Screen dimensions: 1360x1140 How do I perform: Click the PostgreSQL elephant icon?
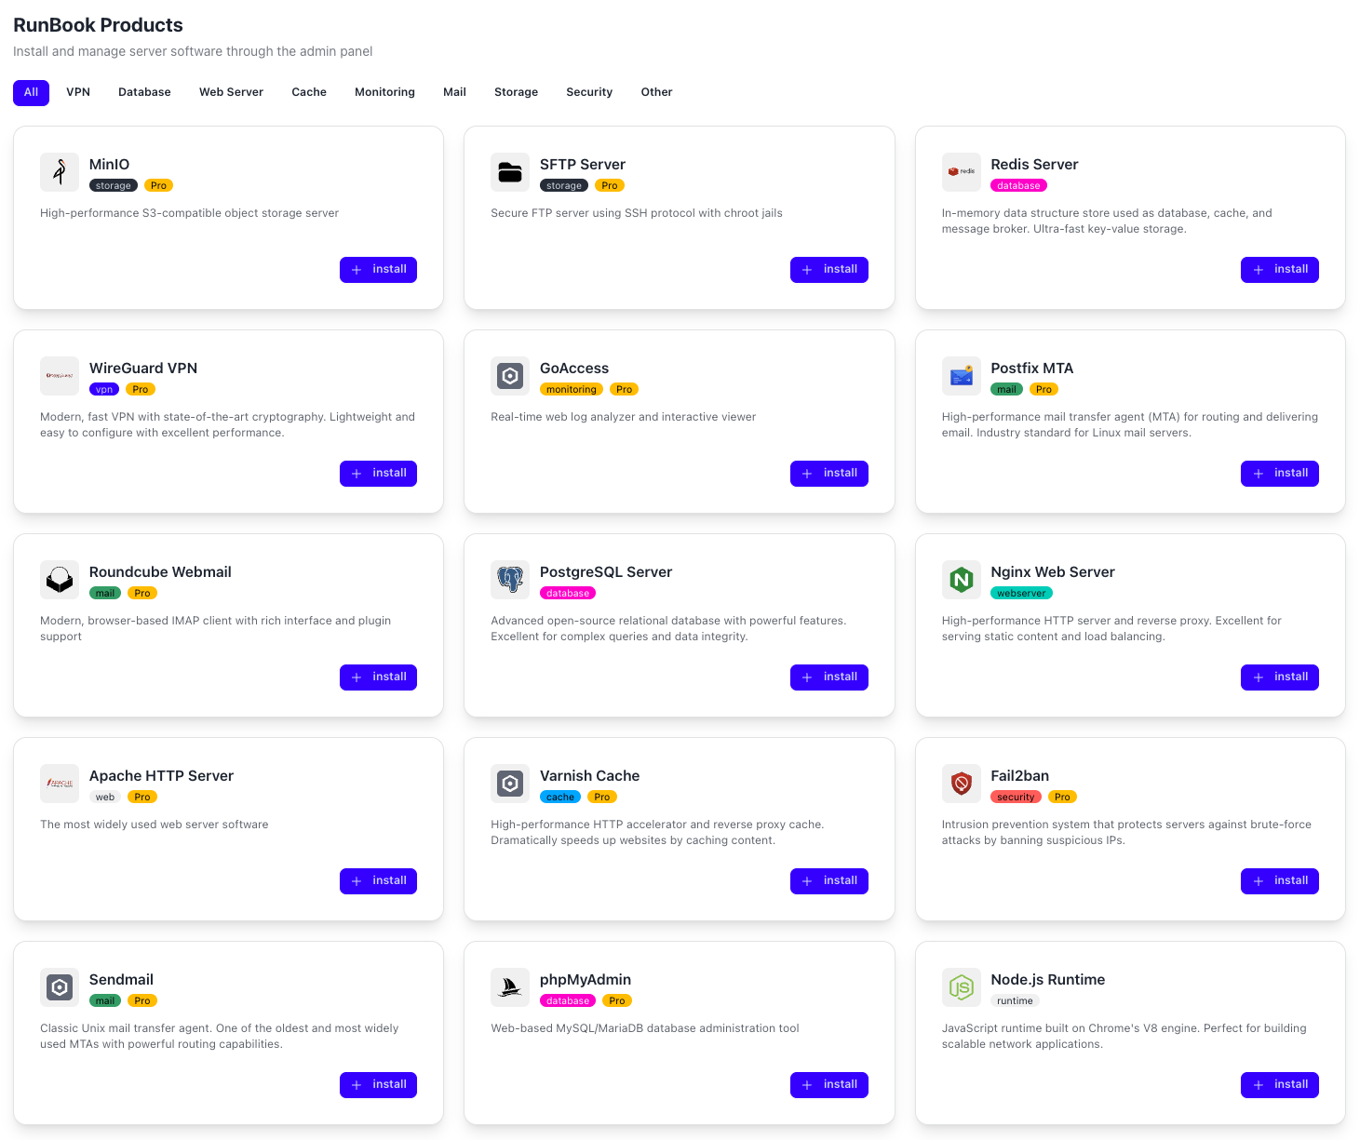(510, 580)
